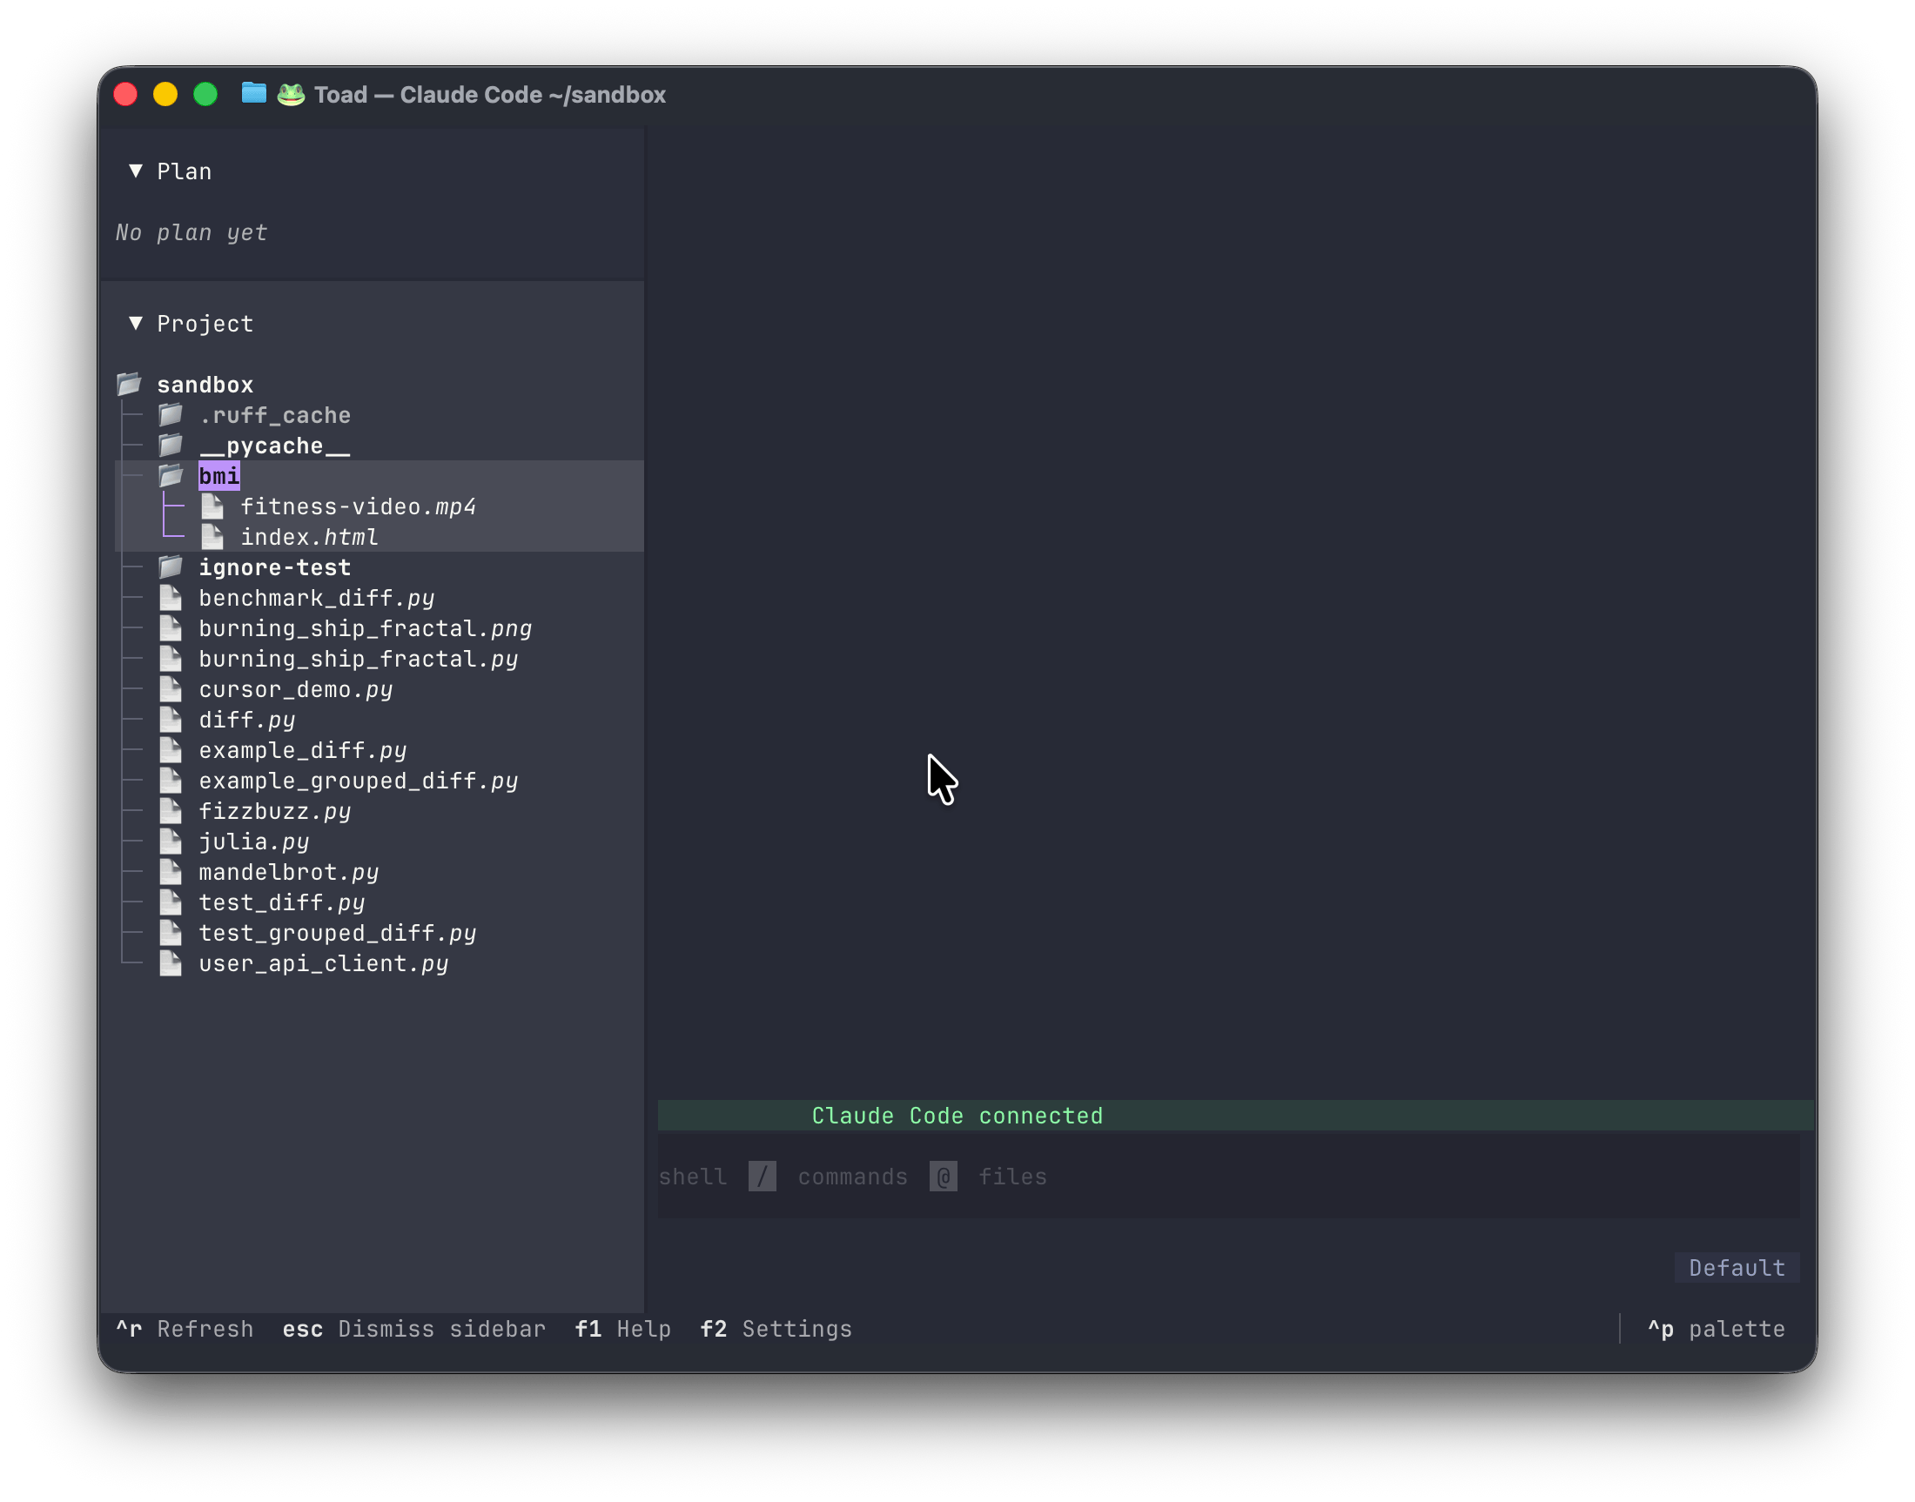1915x1502 pixels.
Task: Open Settings from the status bar
Action: pyautogui.click(x=775, y=1329)
